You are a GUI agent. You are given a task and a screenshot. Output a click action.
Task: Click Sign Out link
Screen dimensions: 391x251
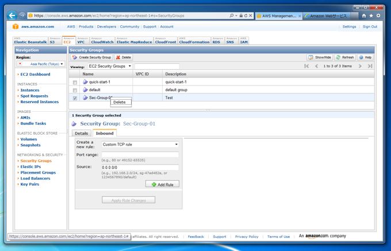370,26
